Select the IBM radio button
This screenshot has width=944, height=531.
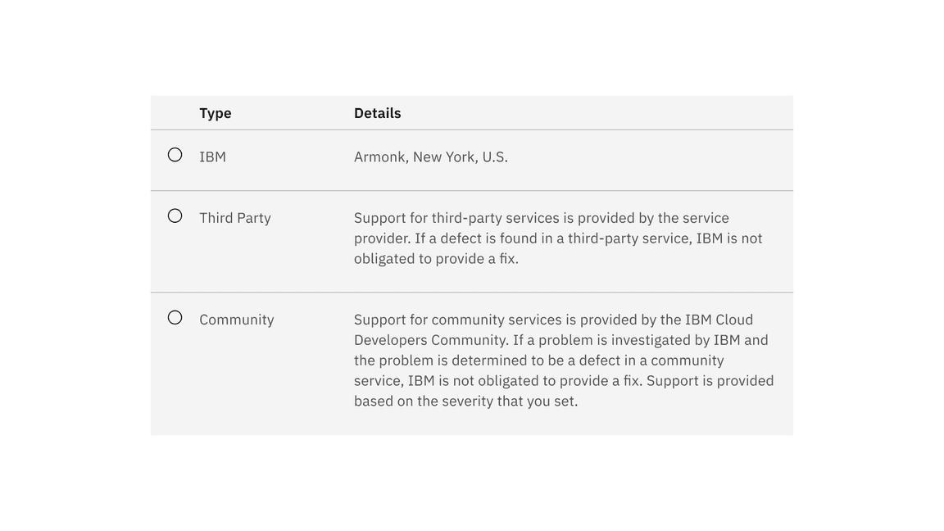click(x=175, y=155)
